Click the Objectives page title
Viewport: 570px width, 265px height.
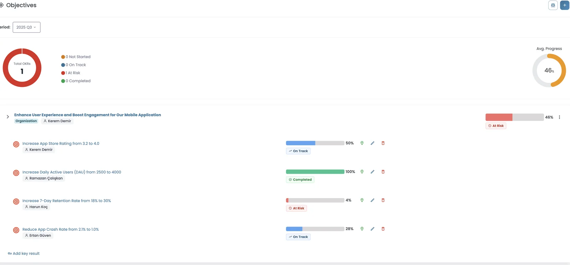[21, 5]
